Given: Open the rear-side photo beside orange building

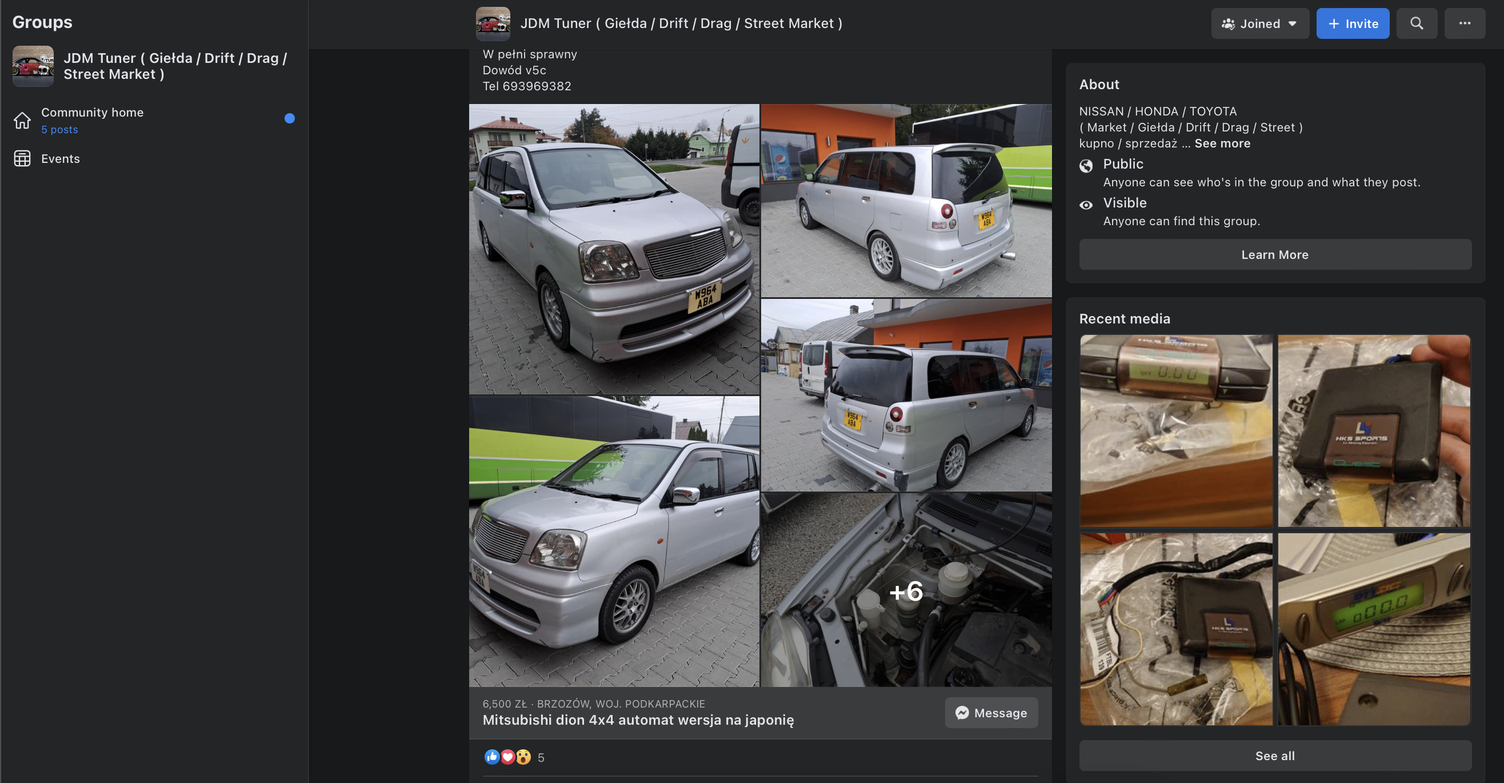Looking at the screenshot, I should click(x=906, y=200).
